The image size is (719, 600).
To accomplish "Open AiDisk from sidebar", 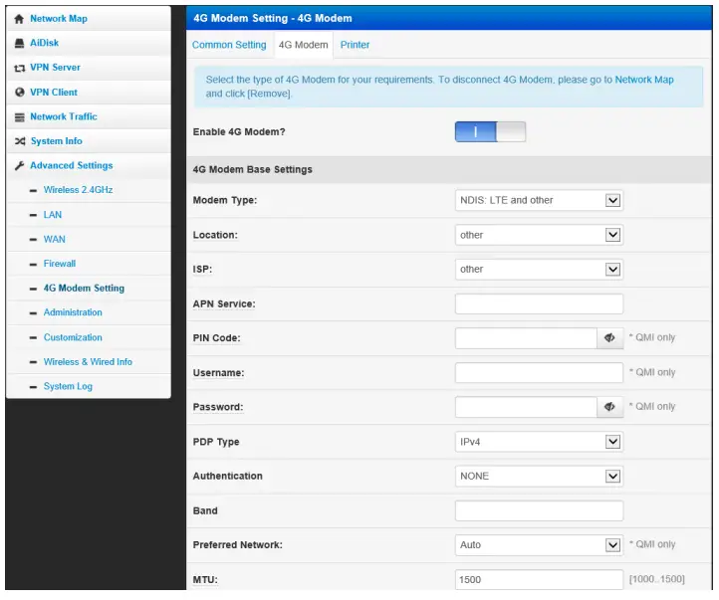I will click(x=44, y=43).
